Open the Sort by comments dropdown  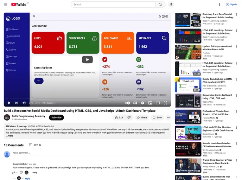point(35,145)
